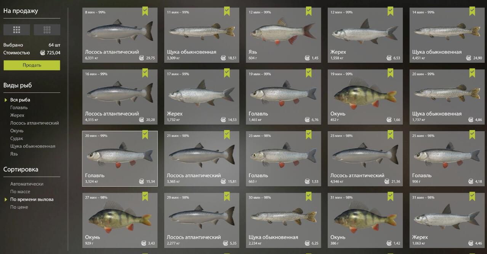Viewport: 487px width, 254px height.
Task: Click coin icon on 452 g perch card
Action: coord(389,120)
